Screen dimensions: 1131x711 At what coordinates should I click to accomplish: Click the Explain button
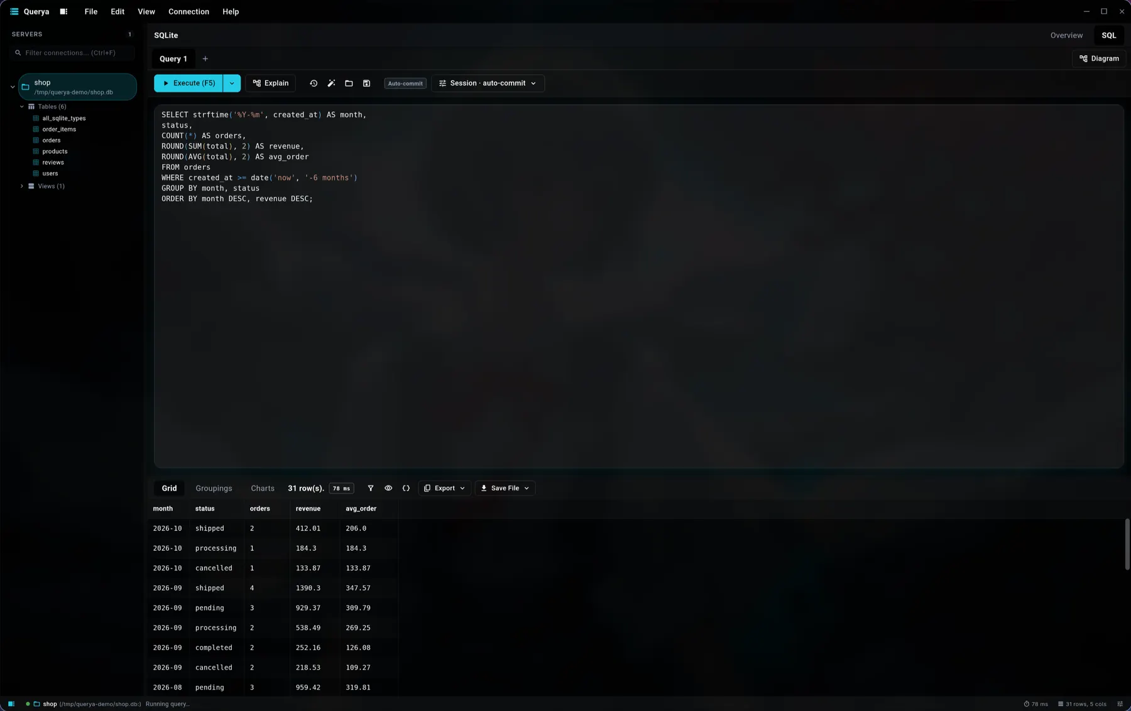pos(271,83)
